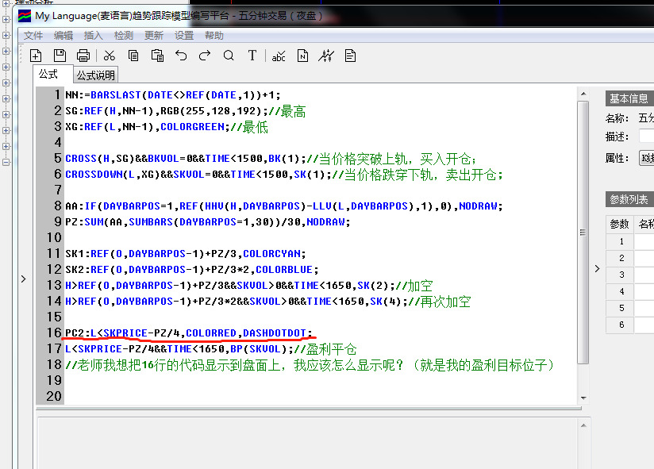The width and height of the screenshot is (654, 469).
Task: Save the formula with the floppy icon
Action: coord(60,55)
